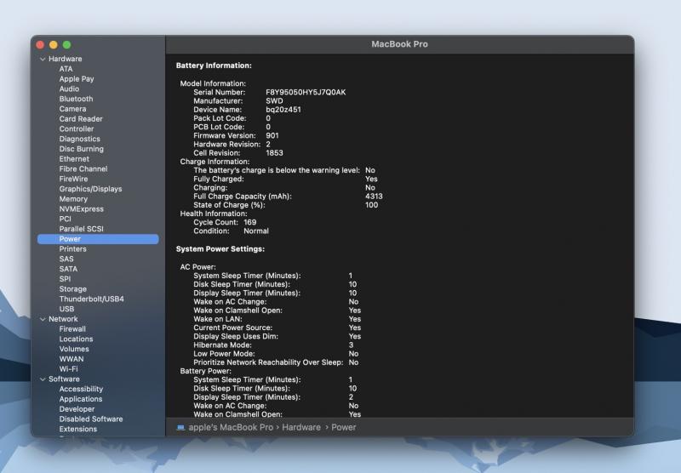
Task: Open Locations under Network
Action: point(76,339)
